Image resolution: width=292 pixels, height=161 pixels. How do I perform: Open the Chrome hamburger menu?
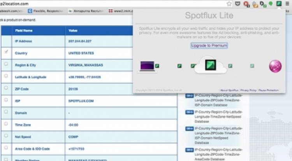287,3
